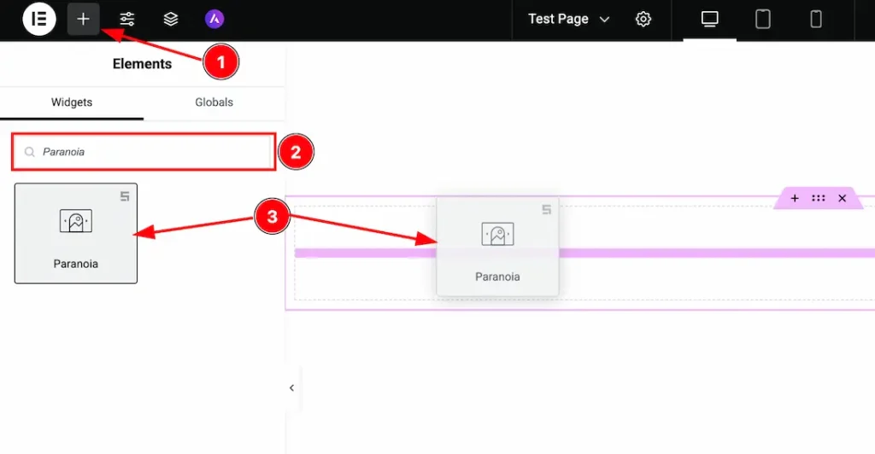Collapse the Elements side panel
The image size is (875, 454).
coord(291,387)
